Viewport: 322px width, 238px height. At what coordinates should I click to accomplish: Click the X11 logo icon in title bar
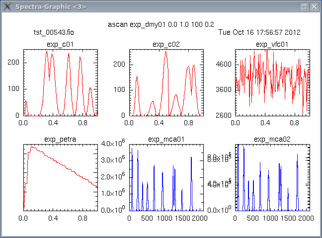(x=7, y=6)
